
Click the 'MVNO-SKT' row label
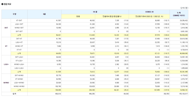(x=19, y=28)
